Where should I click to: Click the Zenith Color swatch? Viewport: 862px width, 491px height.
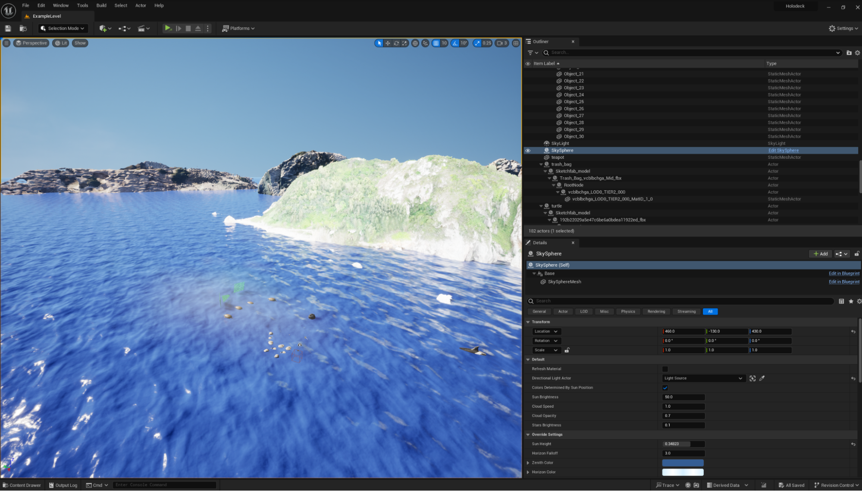click(x=683, y=462)
